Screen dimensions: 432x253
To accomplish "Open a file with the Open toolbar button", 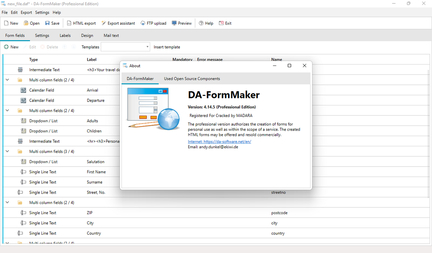I will 31,23.
